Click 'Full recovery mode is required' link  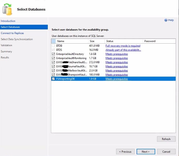click(x=123, y=46)
